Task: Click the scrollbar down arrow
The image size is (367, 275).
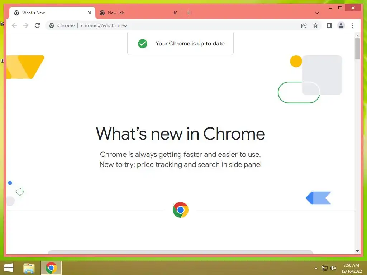Action: [x=357, y=251]
